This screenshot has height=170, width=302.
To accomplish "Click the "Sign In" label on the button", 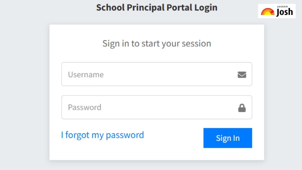I will 228,138.
